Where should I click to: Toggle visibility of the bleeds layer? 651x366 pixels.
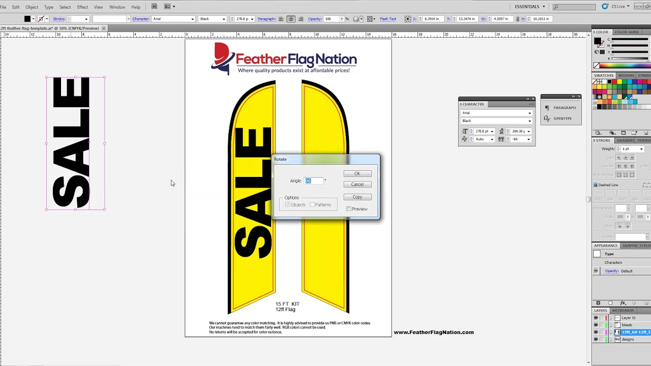[596, 325]
